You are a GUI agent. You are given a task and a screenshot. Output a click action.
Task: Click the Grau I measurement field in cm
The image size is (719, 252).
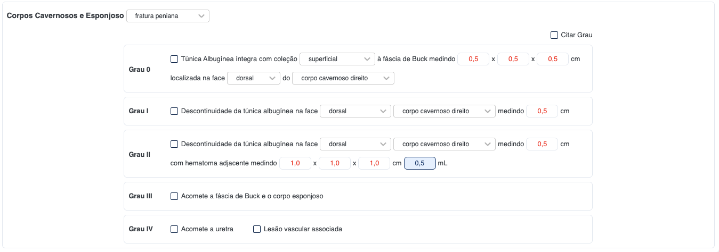[542, 111]
